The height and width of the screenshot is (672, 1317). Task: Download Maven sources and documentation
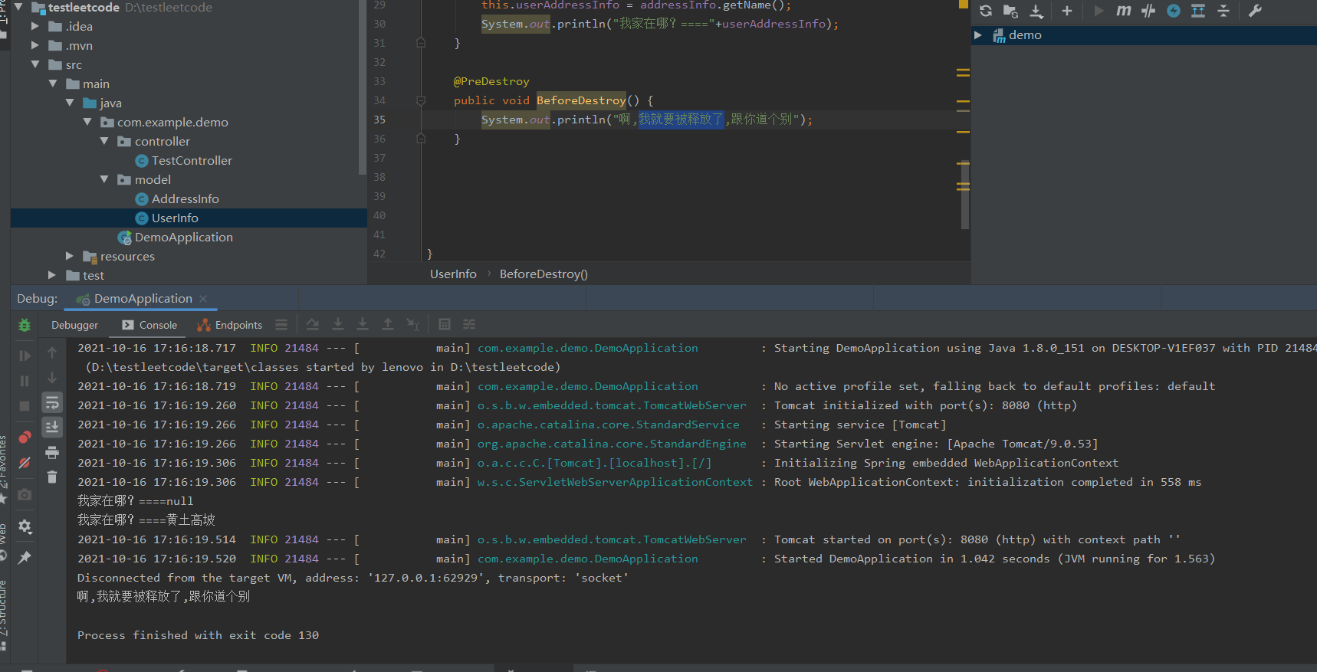(x=1036, y=11)
